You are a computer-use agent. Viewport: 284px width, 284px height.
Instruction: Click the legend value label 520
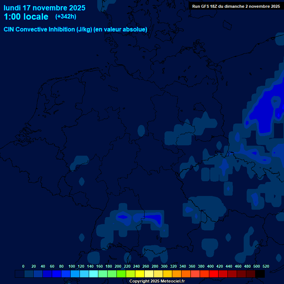[266, 266]
